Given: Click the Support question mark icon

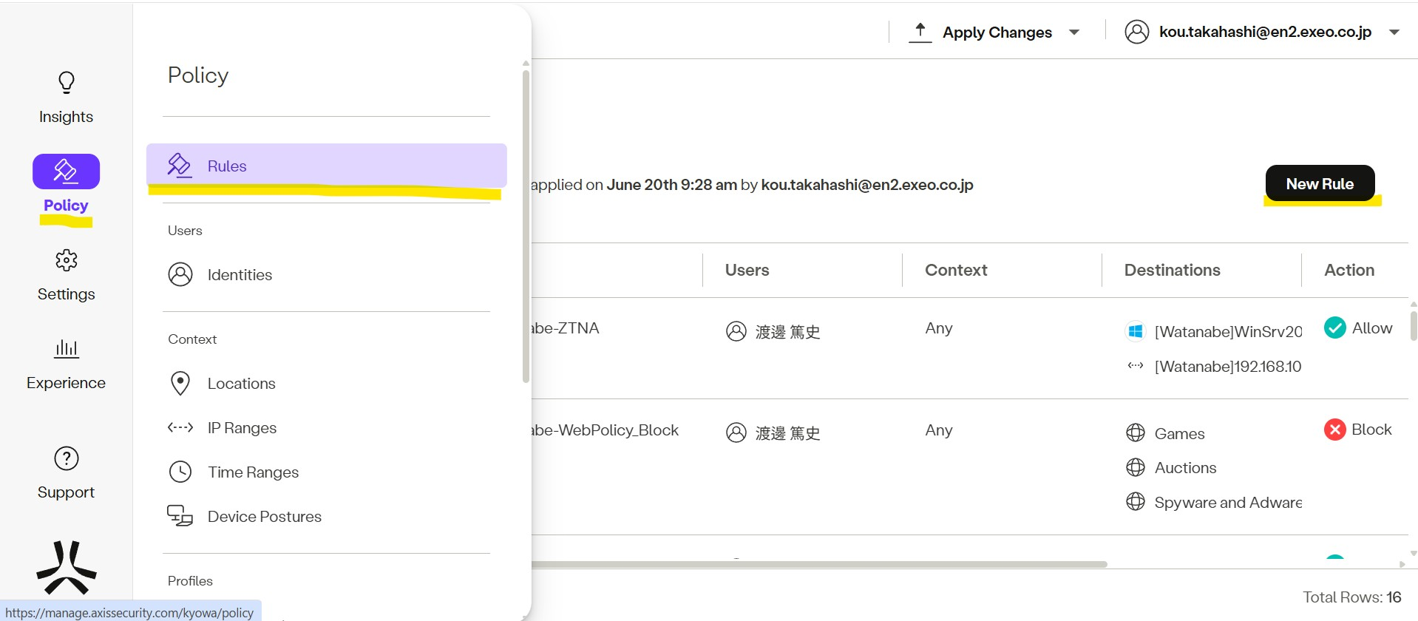Looking at the screenshot, I should pyautogui.click(x=66, y=458).
